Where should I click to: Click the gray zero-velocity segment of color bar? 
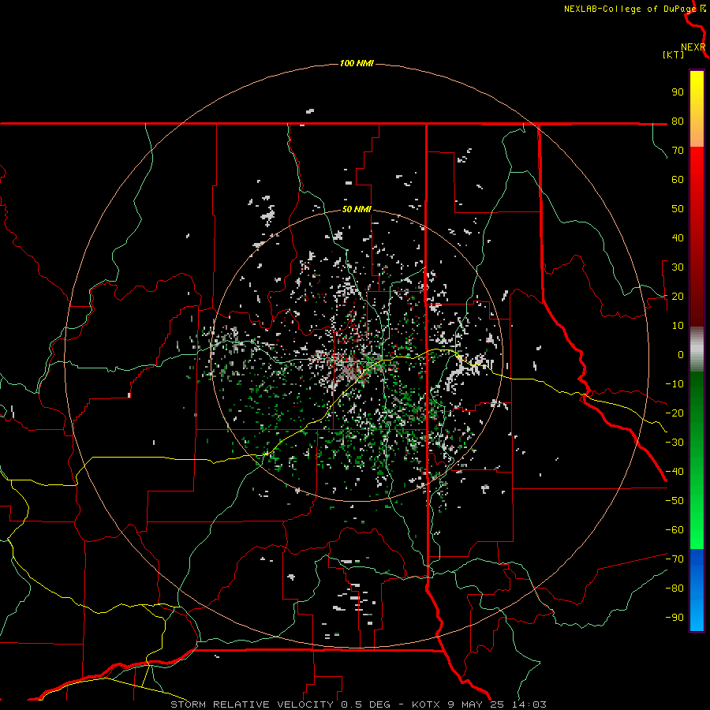point(697,349)
